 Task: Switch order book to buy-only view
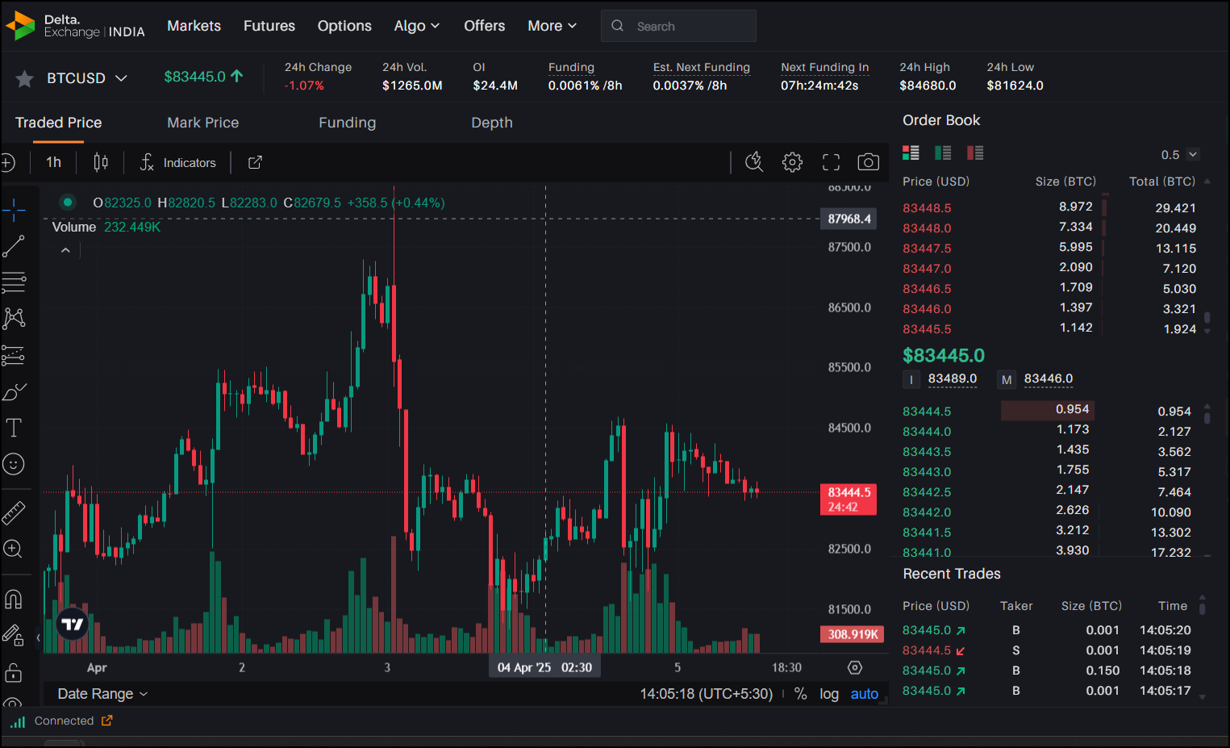[x=943, y=153]
